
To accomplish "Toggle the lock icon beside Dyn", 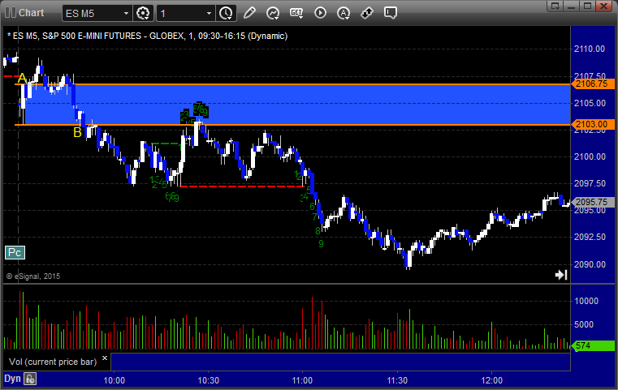I will click(30, 379).
